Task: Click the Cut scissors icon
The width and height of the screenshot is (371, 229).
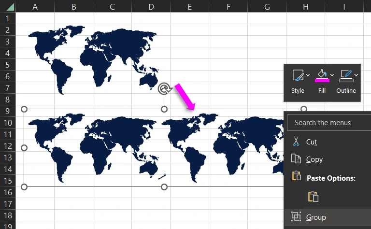Action: point(296,141)
